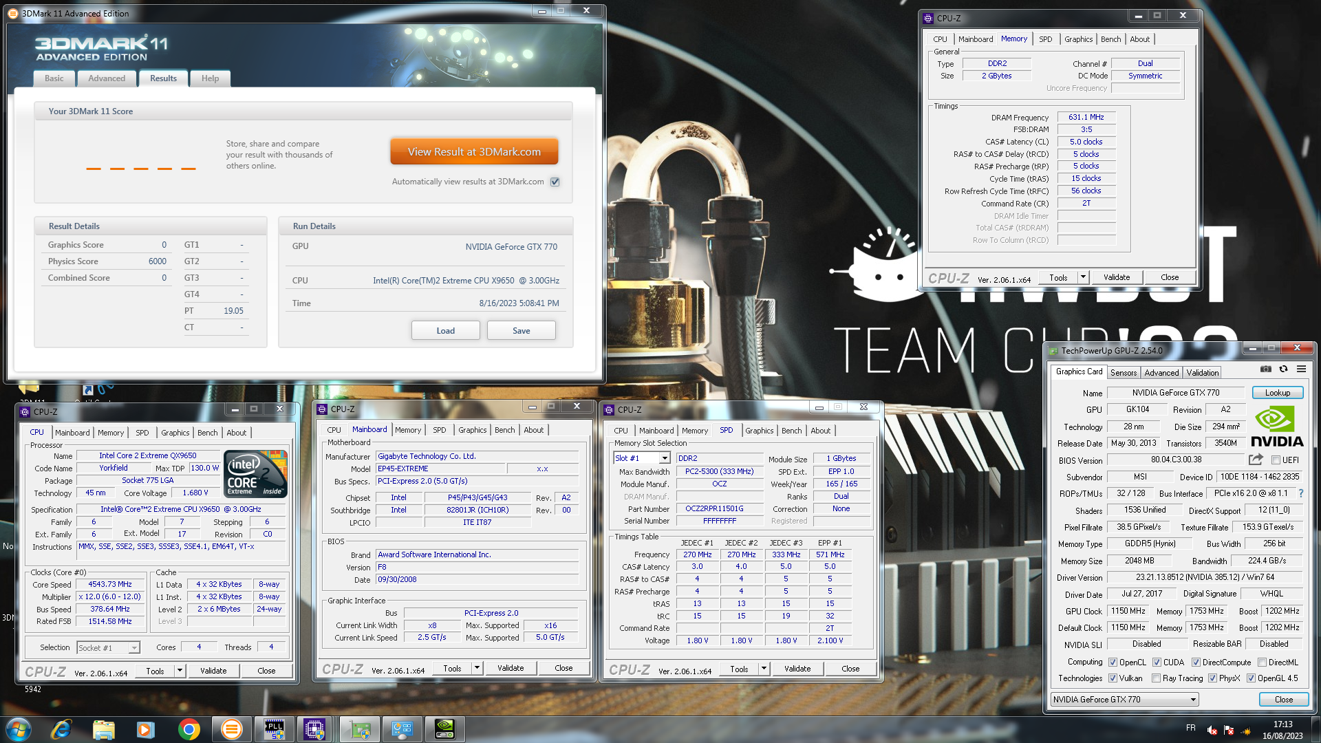Expand Tools arrow in CPU-Z SPD window
The width and height of the screenshot is (1321, 743).
(x=764, y=669)
